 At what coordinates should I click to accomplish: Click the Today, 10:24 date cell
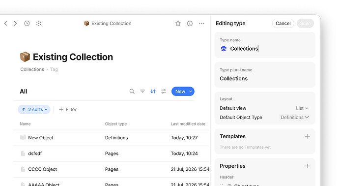click(x=184, y=154)
